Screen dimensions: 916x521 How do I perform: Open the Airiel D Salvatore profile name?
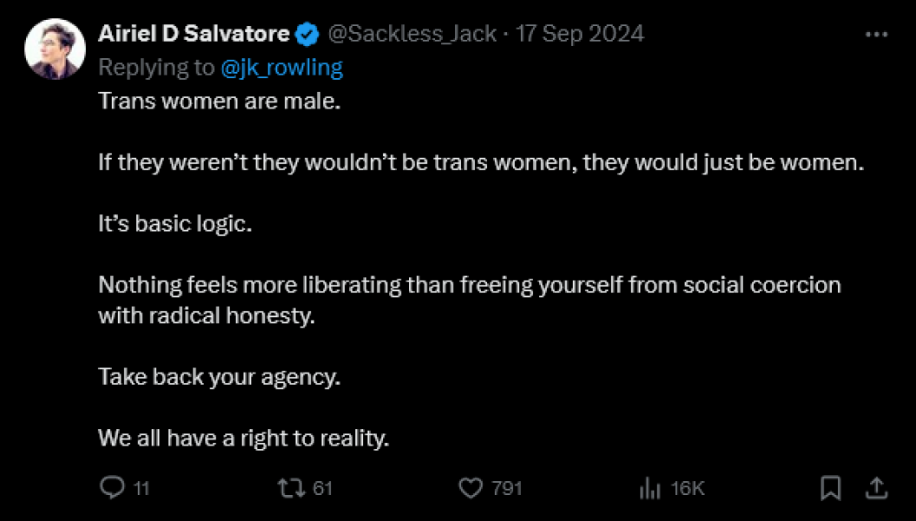194,35
